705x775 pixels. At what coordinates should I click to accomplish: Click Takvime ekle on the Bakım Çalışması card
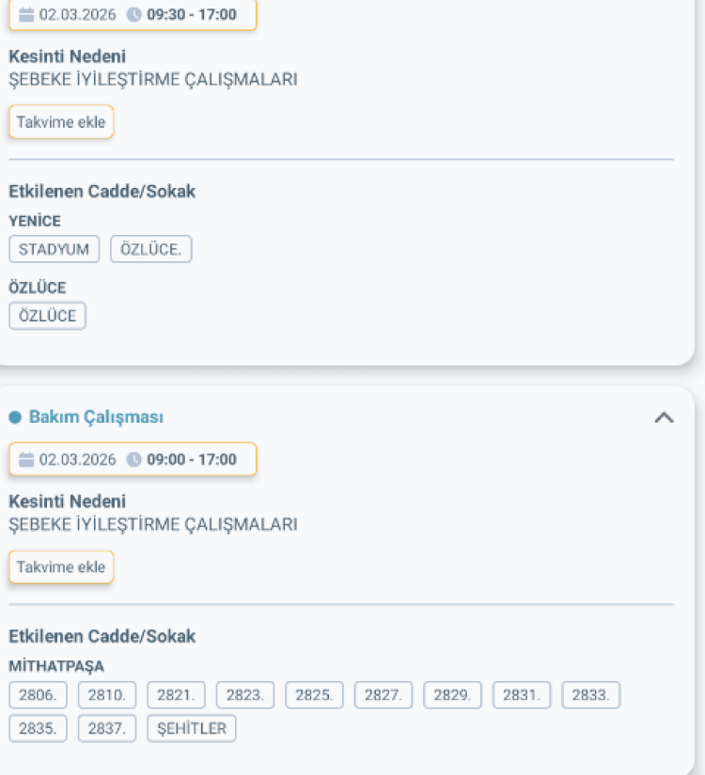[x=60, y=566]
